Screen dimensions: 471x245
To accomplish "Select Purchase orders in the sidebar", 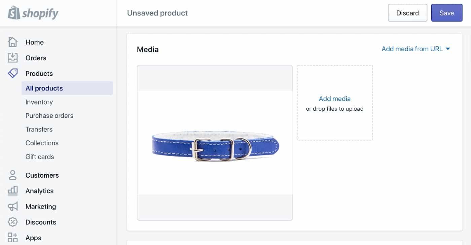I will (x=49, y=115).
